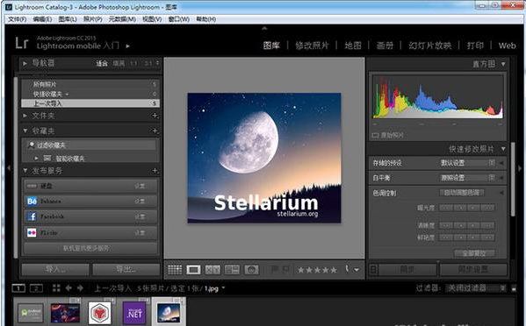Screen dimensions: 526x326
Task: Collapse the Publish Services panel
Action: click(x=25, y=170)
